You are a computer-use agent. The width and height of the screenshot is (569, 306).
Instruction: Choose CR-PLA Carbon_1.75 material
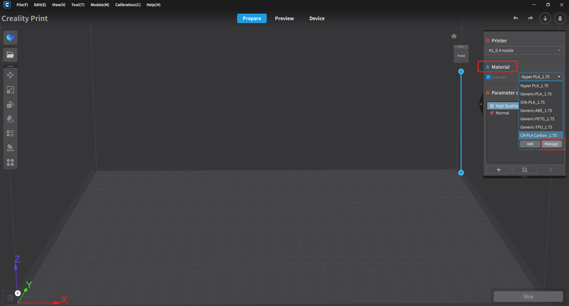[541, 135]
